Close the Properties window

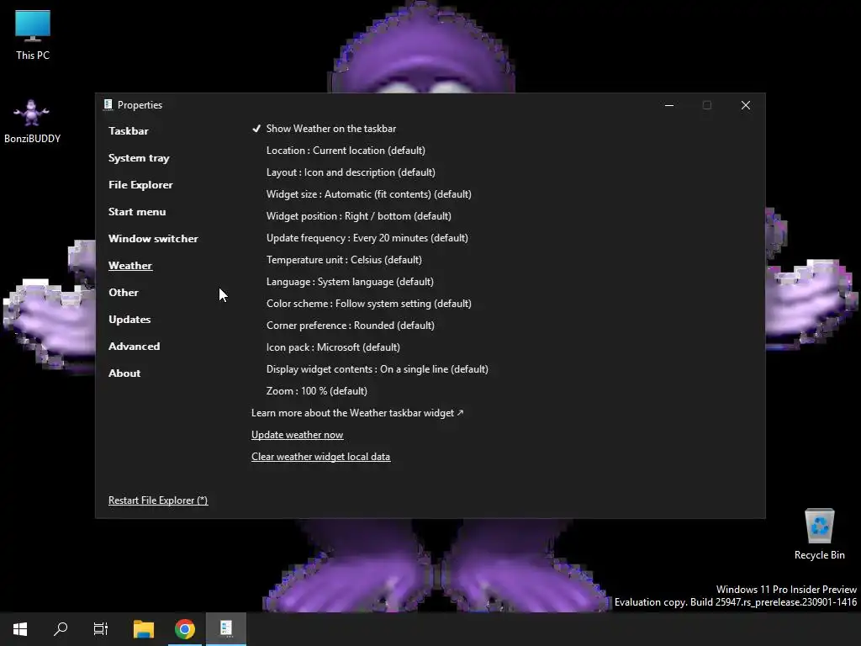coord(745,105)
